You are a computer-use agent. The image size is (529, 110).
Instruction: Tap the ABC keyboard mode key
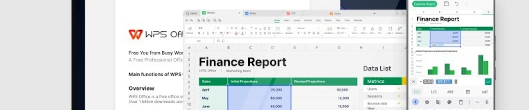[x=450, y=92]
